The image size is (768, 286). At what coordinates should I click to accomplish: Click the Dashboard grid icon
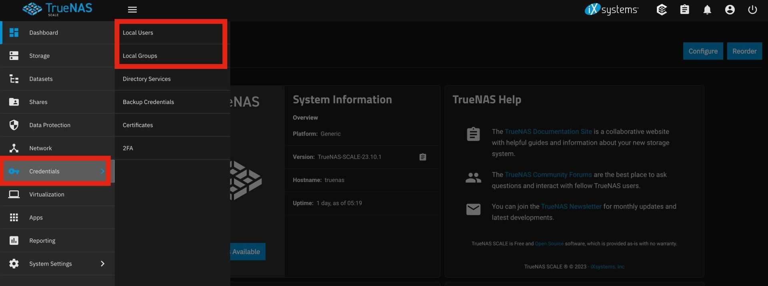pyautogui.click(x=14, y=32)
